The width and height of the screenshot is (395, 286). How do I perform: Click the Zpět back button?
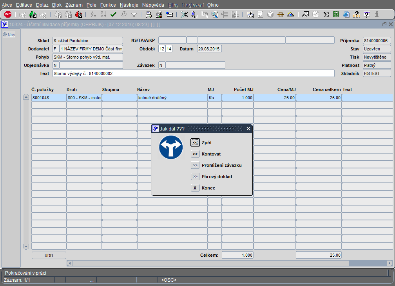point(195,143)
